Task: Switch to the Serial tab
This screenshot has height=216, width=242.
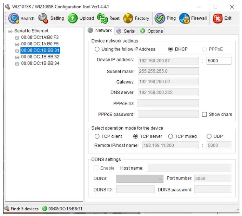Action: [x=126, y=31]
